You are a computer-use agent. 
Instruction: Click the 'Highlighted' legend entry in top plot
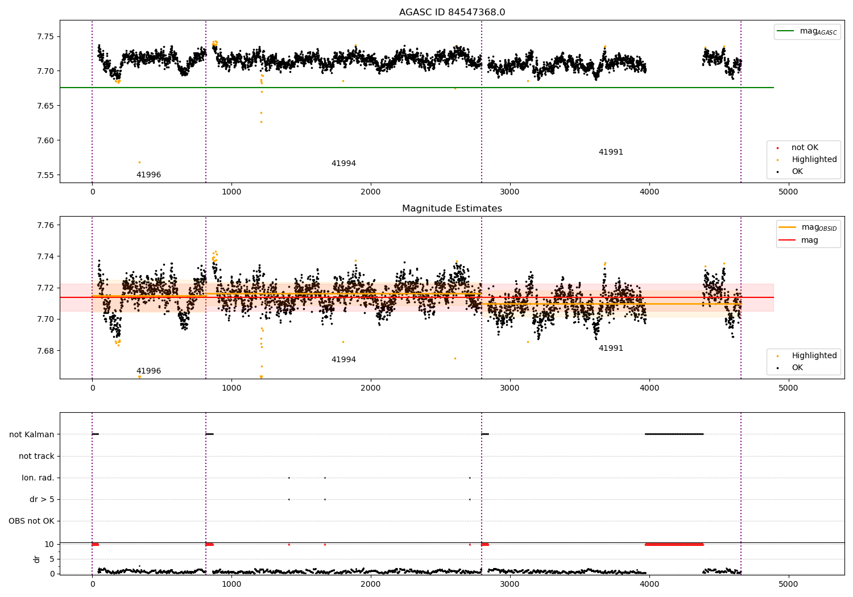(814, 160)
